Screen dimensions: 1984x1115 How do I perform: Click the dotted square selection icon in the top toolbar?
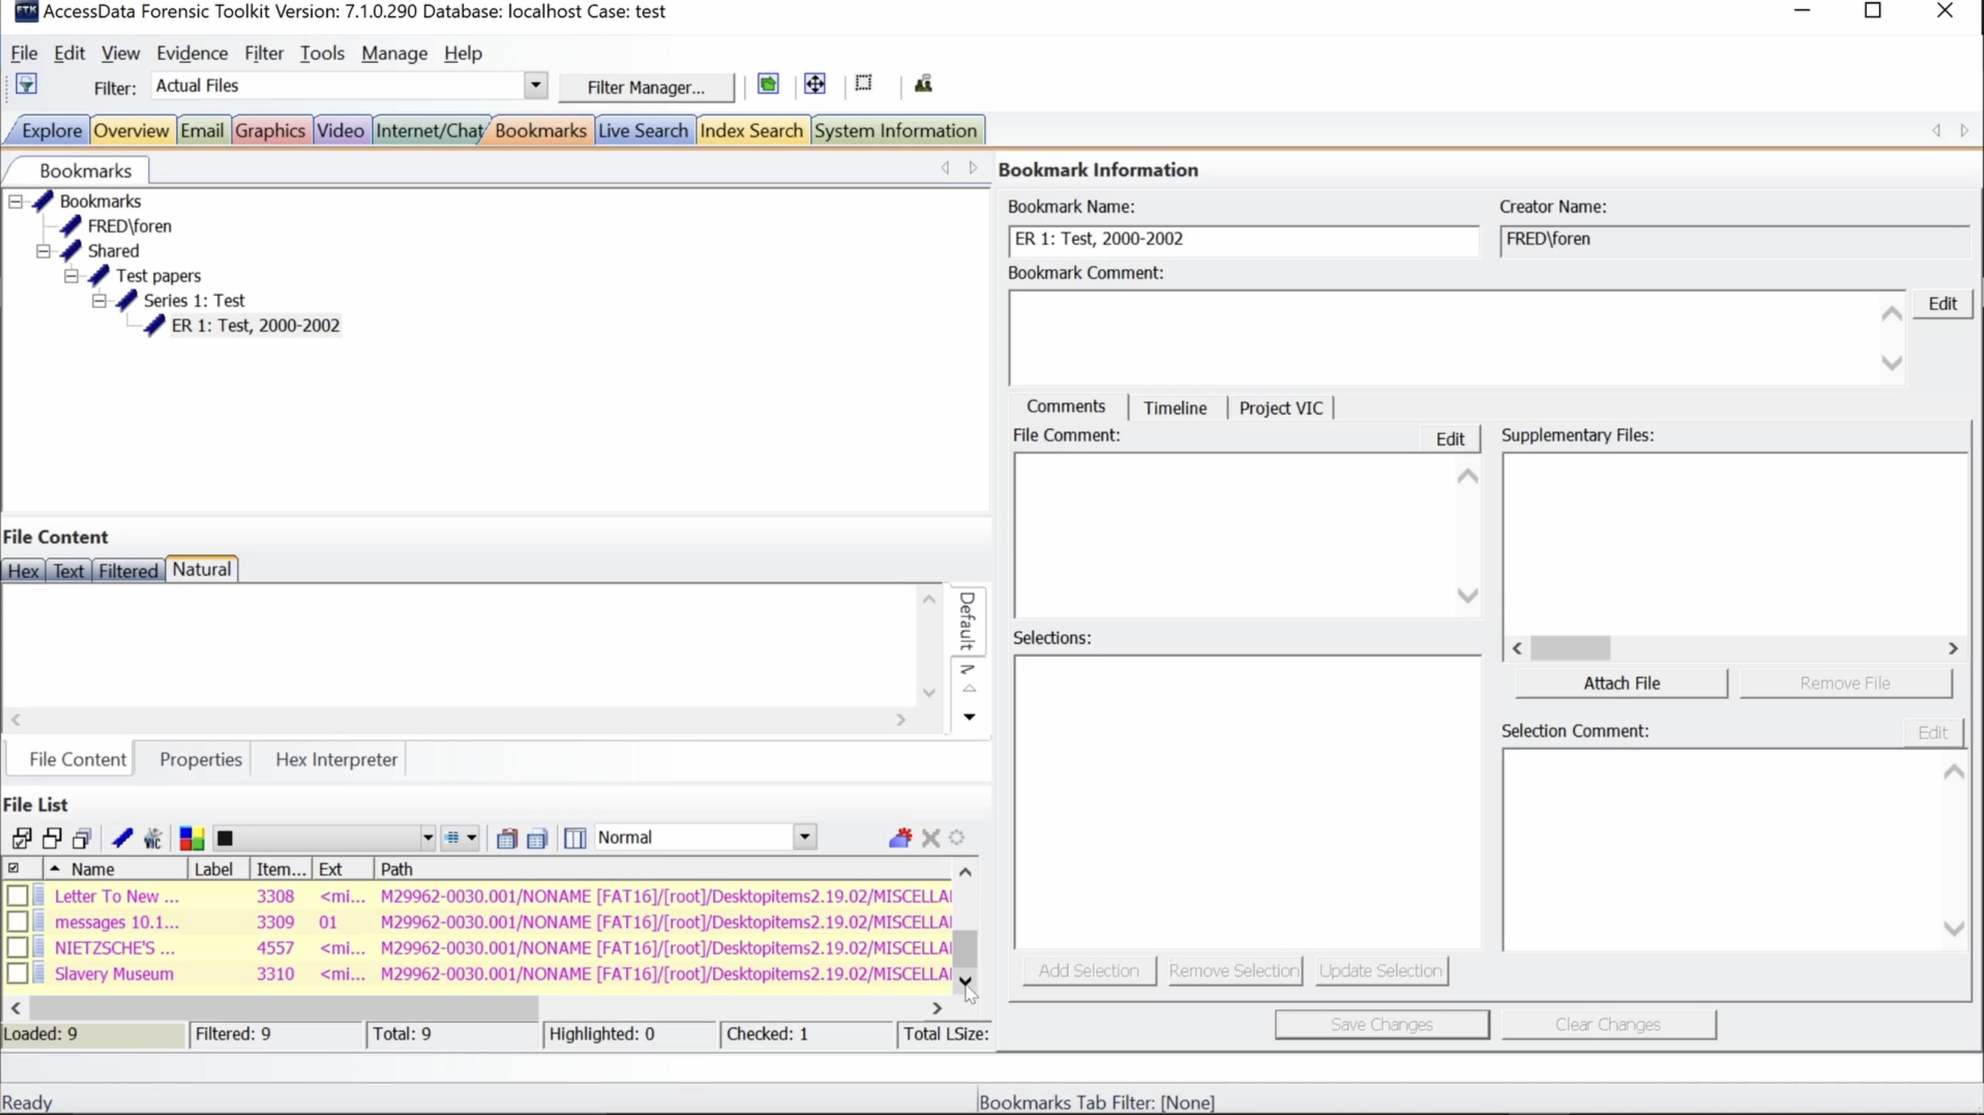[863, 83]
